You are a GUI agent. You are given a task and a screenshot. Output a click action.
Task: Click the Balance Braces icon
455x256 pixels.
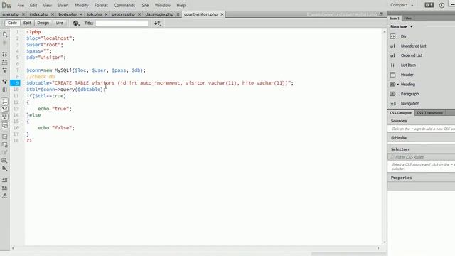[x=5, y=90]
